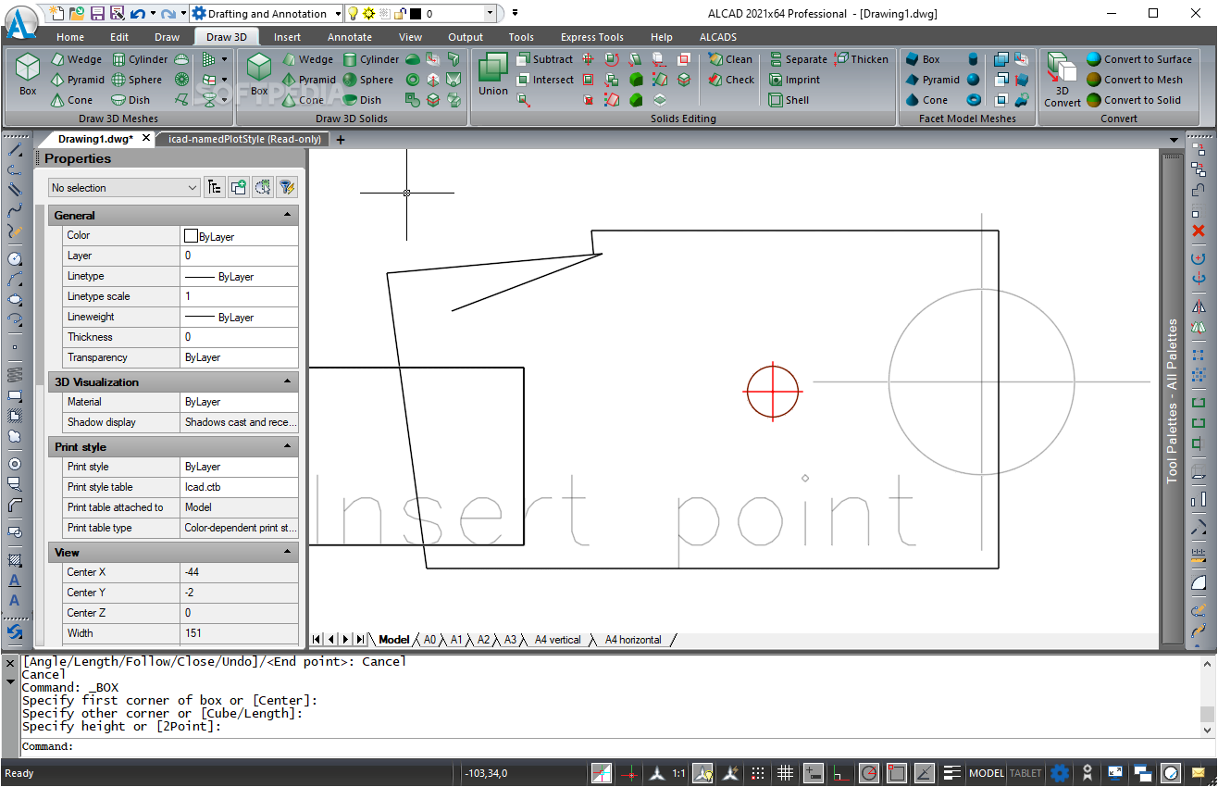Collapse the 3D Visualization section
The width and height of the screenshot is (1218, 787).
click(x=288, y=382)
